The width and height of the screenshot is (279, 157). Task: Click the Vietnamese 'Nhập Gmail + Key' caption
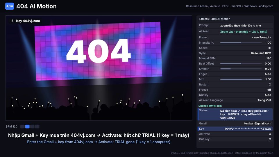[x=99, y=135]
